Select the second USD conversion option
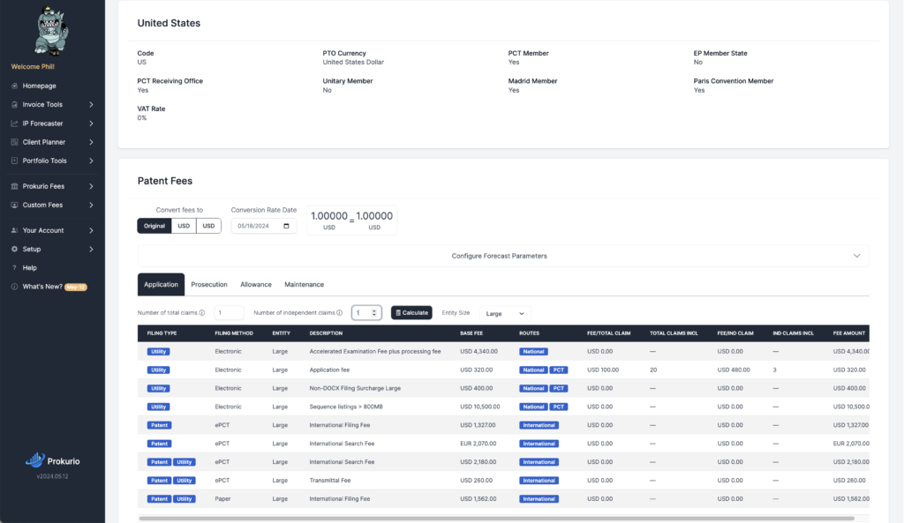Screen dimensions: 904x523 pyautogui.click(x=208, y=226)
